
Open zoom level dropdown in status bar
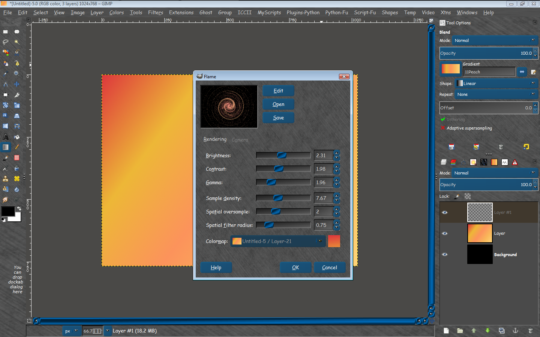tap(108, 331)
